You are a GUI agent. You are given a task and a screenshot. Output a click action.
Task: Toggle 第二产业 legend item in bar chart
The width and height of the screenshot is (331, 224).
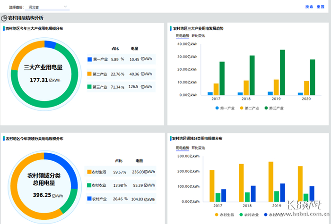click(250, 108)
